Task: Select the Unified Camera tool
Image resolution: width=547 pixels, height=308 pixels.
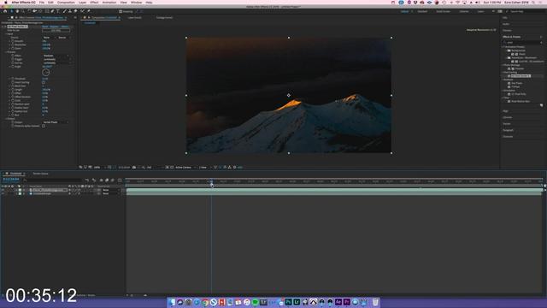Action: tap(35, 11)
